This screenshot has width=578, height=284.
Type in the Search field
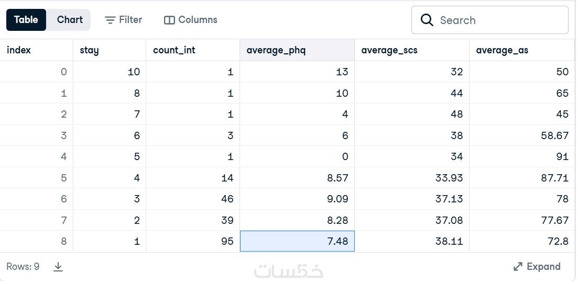tap(498, 20)
